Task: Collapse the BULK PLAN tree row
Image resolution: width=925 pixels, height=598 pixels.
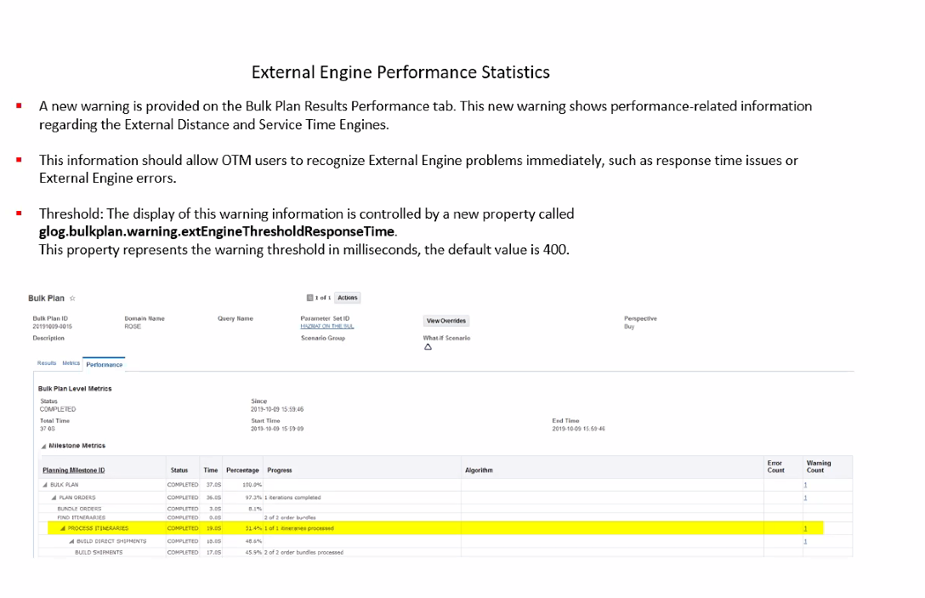Action: [x=46, y=485]
